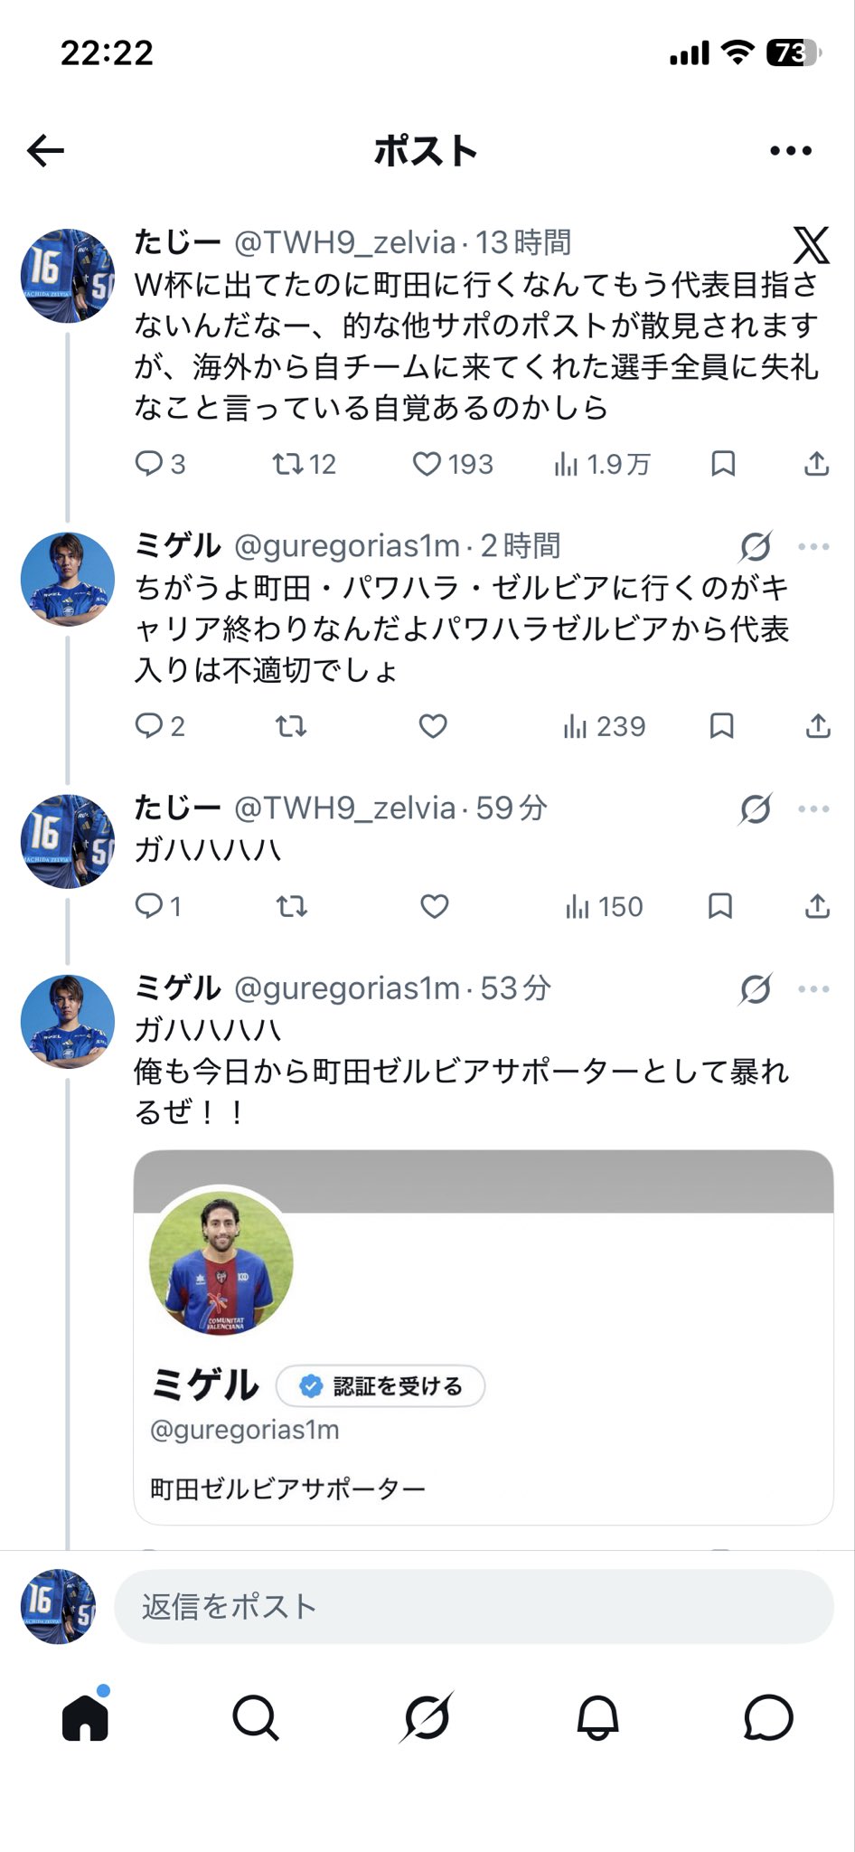Go back using the arrow icon
This screenshot has height=1852, width=855.
pos(45,150)
